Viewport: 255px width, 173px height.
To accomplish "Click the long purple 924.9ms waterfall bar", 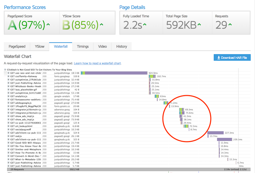I will point(114,73).
